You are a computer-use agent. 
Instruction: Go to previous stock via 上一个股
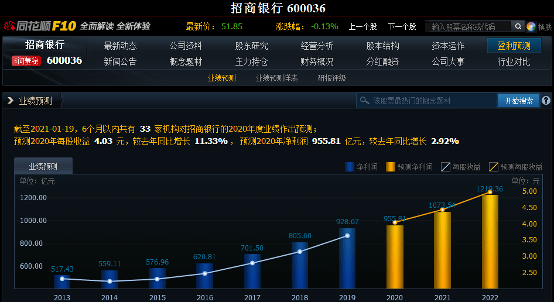363,26
